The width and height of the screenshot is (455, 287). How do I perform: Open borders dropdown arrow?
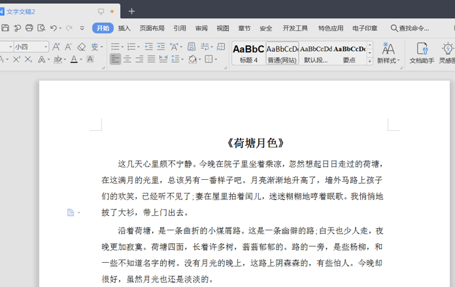click(x=216, y=59)
